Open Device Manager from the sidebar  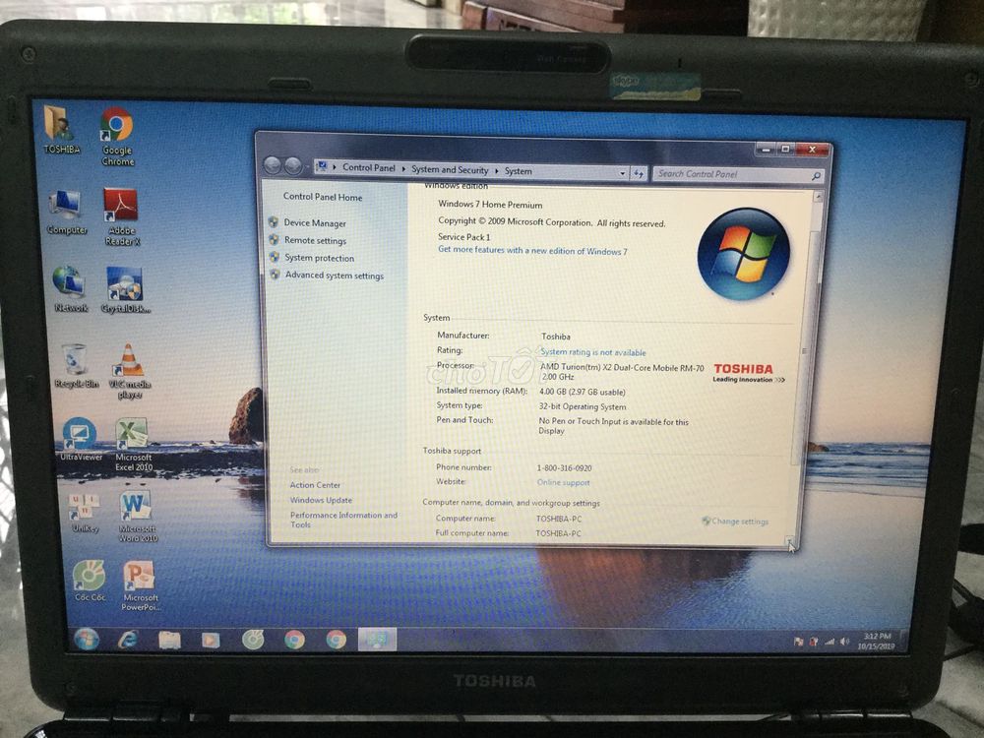pos(315,222)
